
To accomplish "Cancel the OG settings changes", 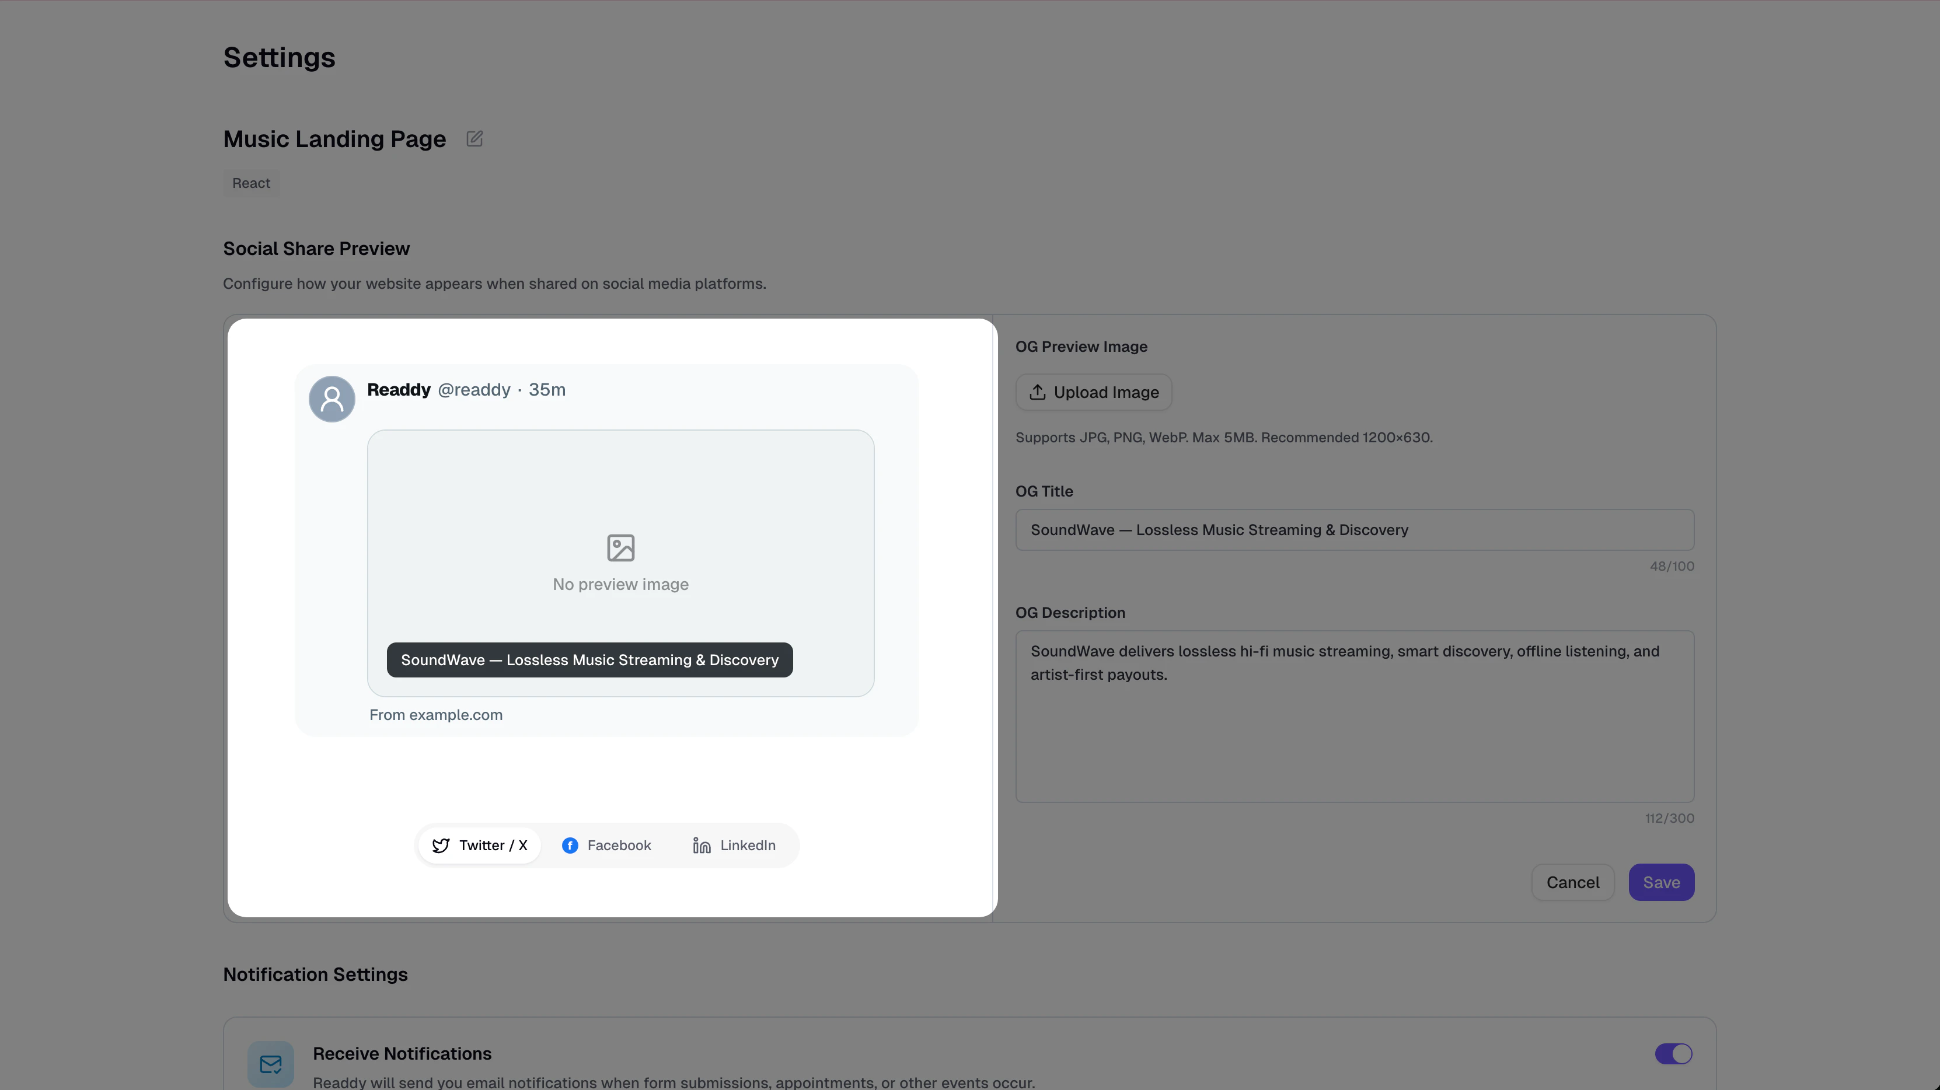I will click(x=1572, y=882).
